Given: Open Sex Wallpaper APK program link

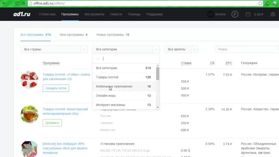Looking at the screenshot, I should tap(65, 148).
